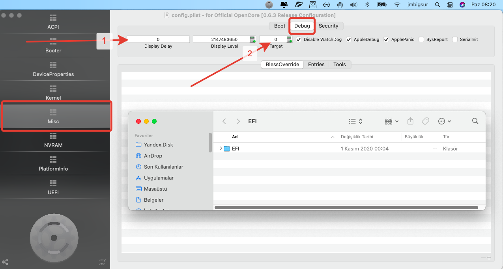Expand the EFI folder disclosure arrow
The image size is (503, 269).
[x=221, y=148]
